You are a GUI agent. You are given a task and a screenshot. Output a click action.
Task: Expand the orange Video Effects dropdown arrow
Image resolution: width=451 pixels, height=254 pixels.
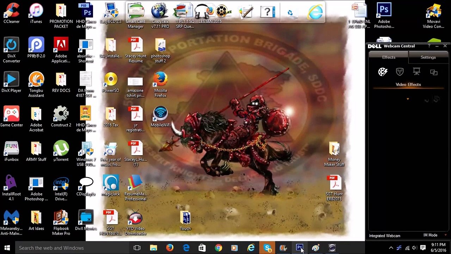click(408, 99)
